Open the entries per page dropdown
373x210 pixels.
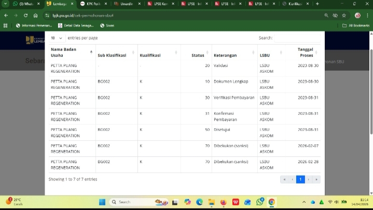click(57, 38)
